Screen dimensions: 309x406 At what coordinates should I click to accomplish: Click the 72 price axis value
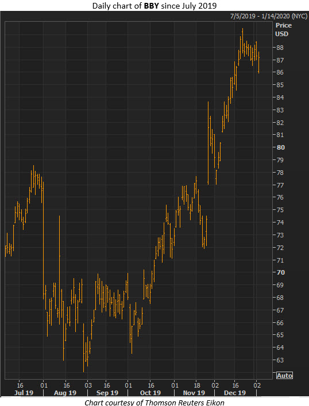(280, 248)
